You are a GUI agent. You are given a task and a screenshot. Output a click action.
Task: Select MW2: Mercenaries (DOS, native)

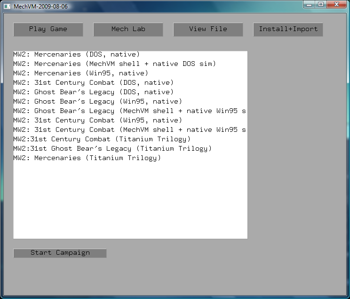point(77,55)
